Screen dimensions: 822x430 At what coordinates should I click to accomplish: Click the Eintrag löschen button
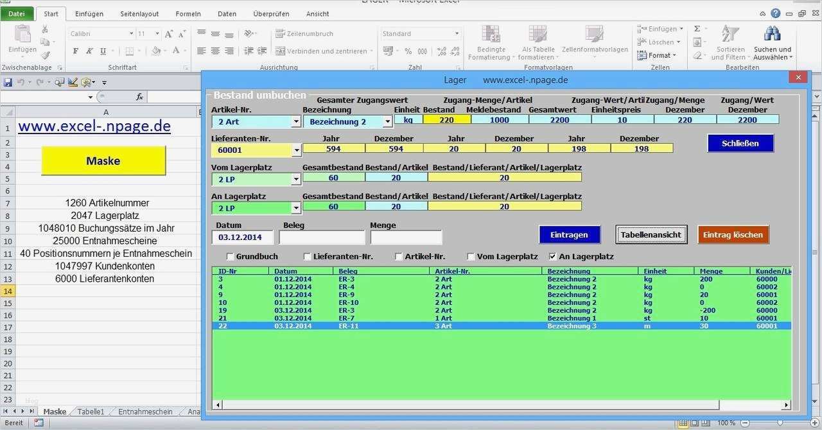click(733, 234)
